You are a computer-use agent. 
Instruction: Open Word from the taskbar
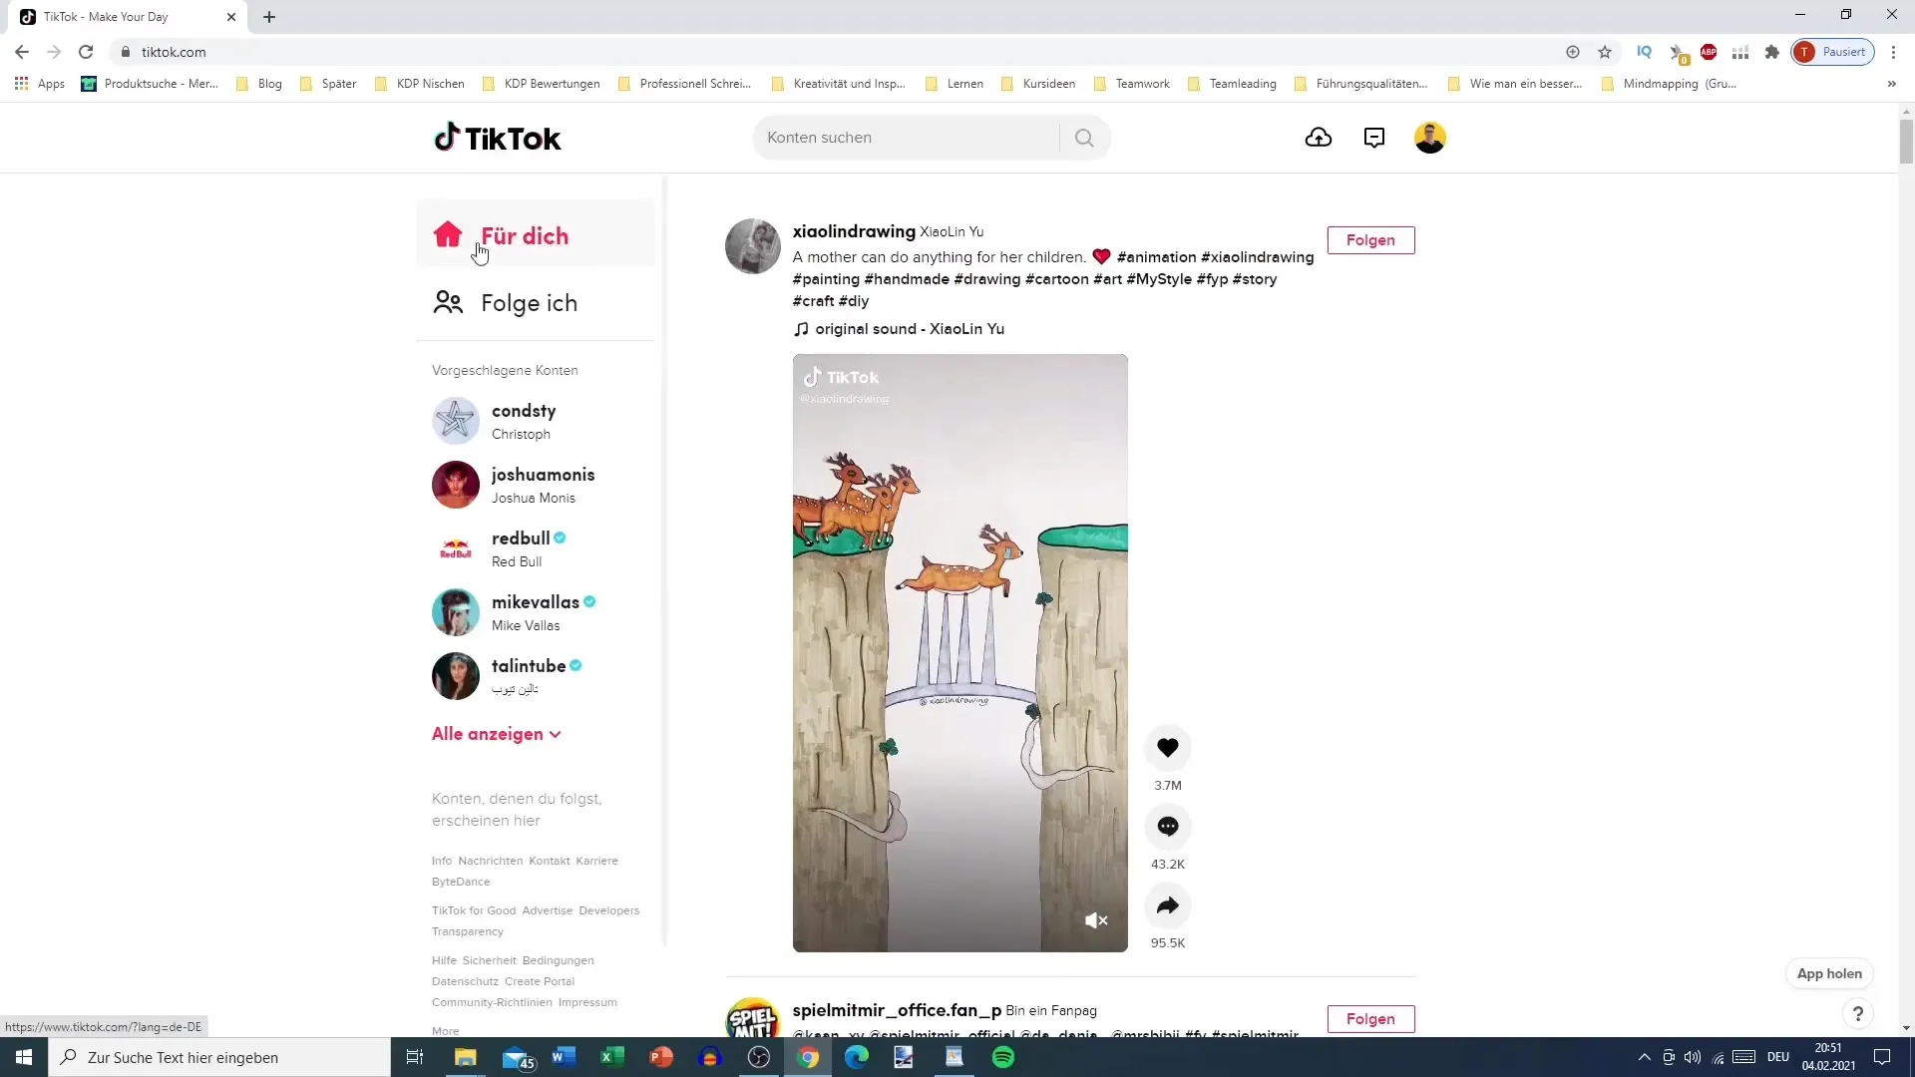(564, 1057)
